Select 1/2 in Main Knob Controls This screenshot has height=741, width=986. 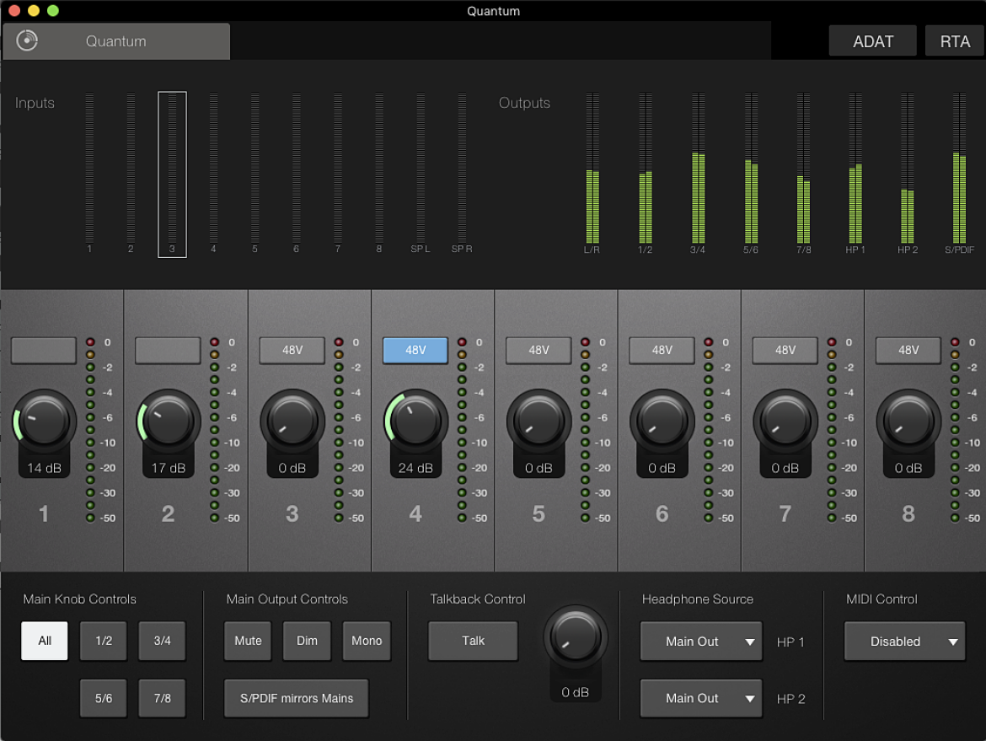[x=104, y=641]
